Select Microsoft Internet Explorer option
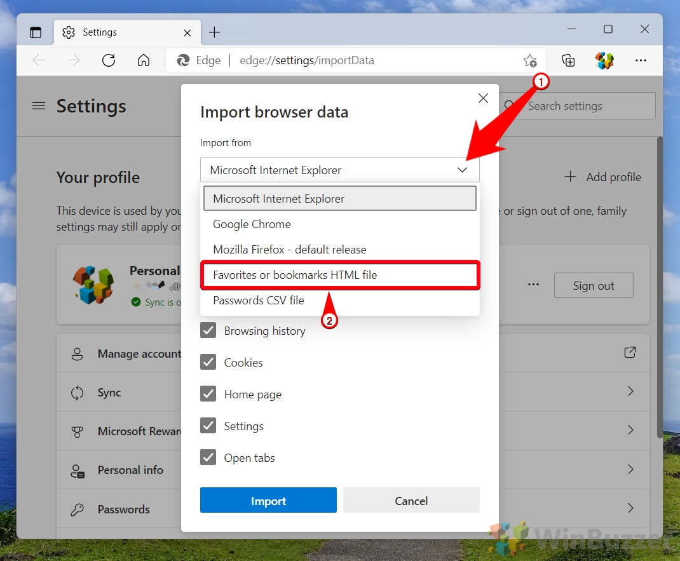Screen dimensions: 680x561 click(x=339, y=199)
